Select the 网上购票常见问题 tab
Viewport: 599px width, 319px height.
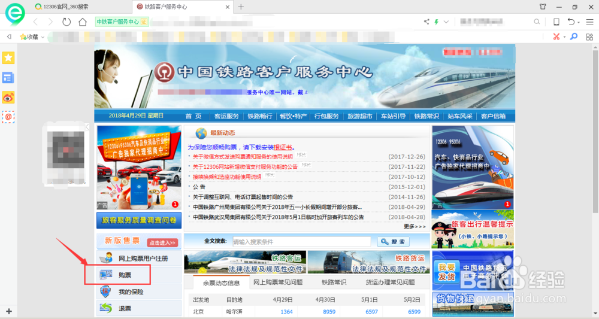pos(278,282)
